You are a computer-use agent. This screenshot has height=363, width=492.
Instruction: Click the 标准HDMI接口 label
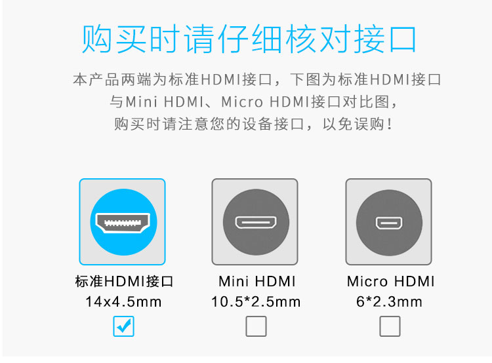coord(124,281)
